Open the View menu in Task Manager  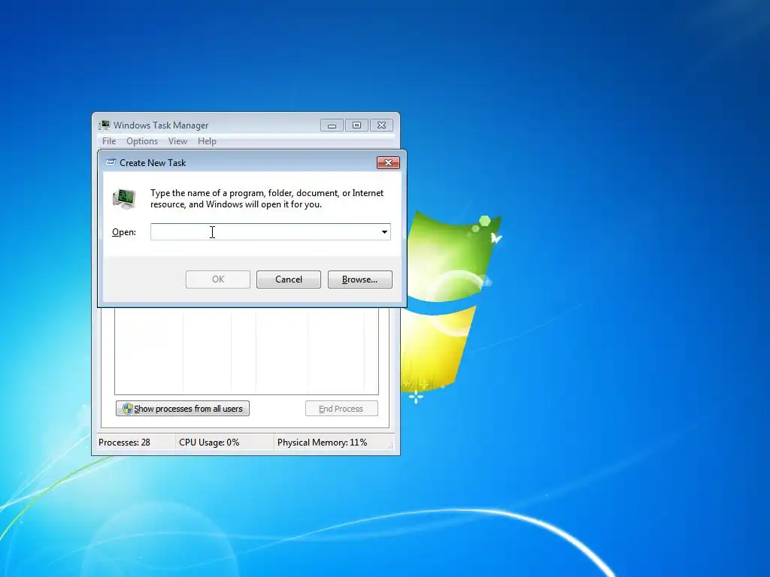(177, 141)
